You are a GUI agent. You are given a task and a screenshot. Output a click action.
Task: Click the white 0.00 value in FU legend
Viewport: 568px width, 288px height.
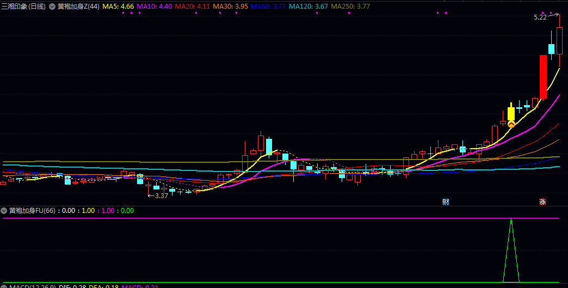[x=69, y=211]
